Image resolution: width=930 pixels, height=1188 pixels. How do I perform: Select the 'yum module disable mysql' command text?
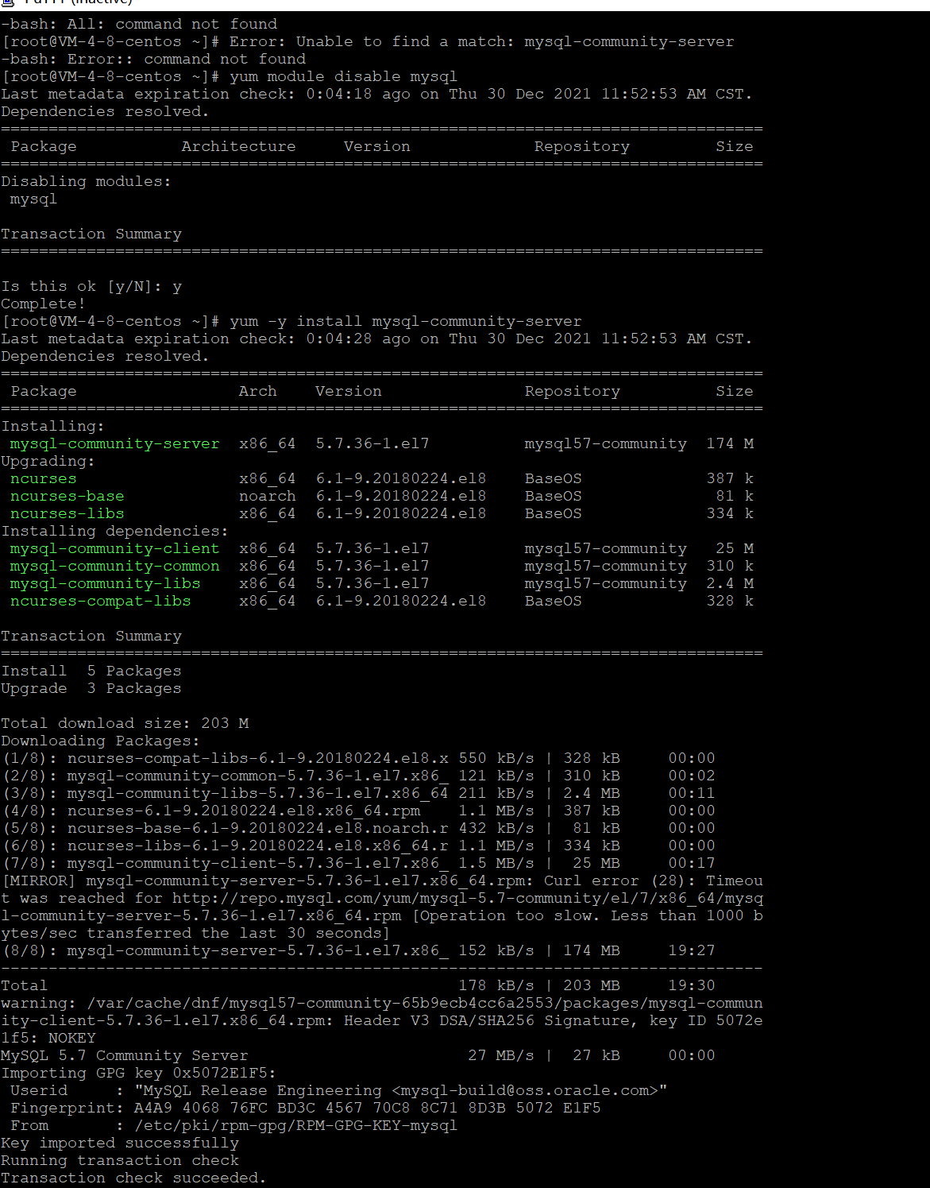click(x=343, y=77)
